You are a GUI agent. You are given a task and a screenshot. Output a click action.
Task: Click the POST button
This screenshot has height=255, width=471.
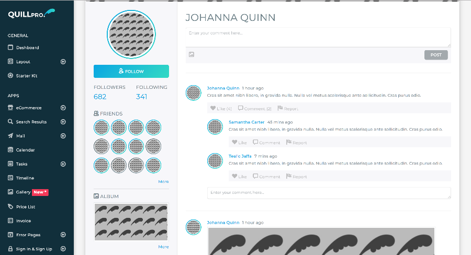(436, 55)
